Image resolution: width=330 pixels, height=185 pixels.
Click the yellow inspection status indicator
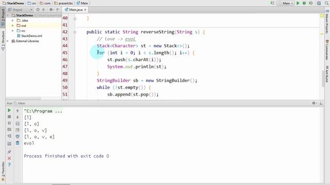pos(322,16)
